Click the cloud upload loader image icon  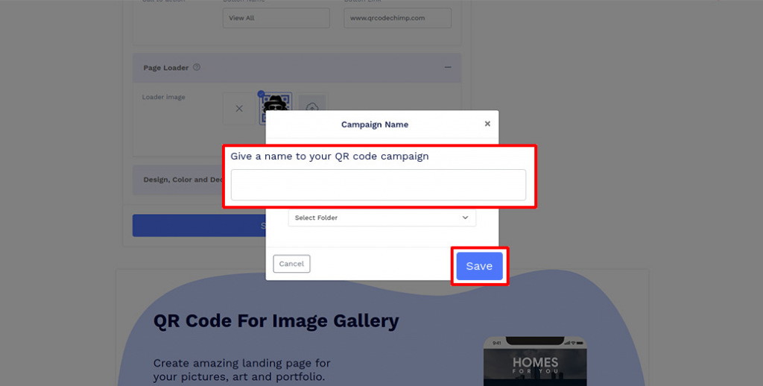click(x=312, y=104)
